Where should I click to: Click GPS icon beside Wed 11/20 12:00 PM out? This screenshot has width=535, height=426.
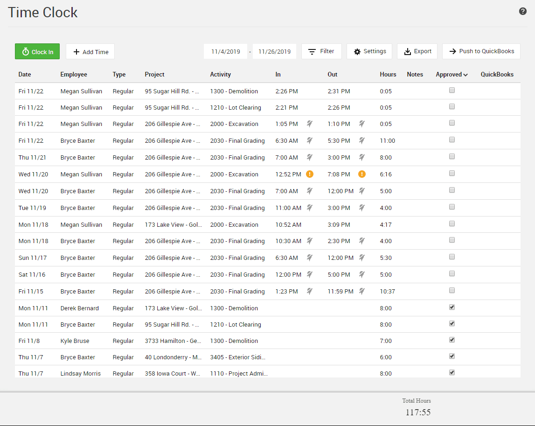click(361, 191)
